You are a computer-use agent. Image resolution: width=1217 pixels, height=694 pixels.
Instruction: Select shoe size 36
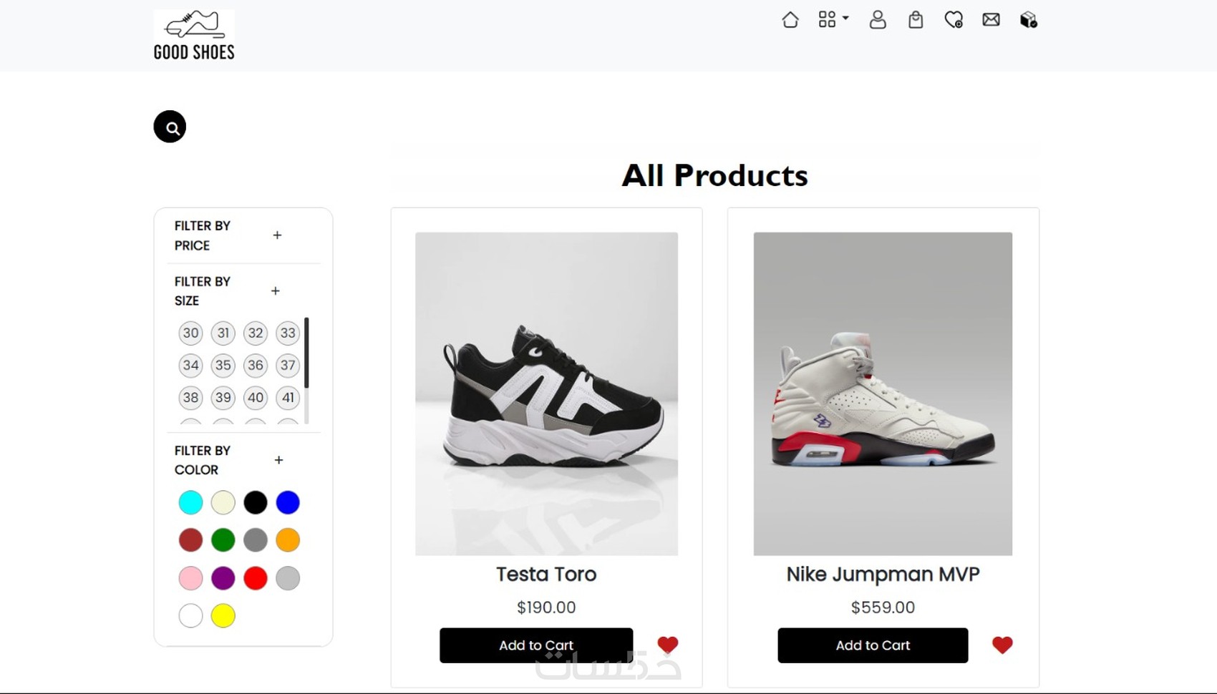pyautogui.click(x=256, y=366)
